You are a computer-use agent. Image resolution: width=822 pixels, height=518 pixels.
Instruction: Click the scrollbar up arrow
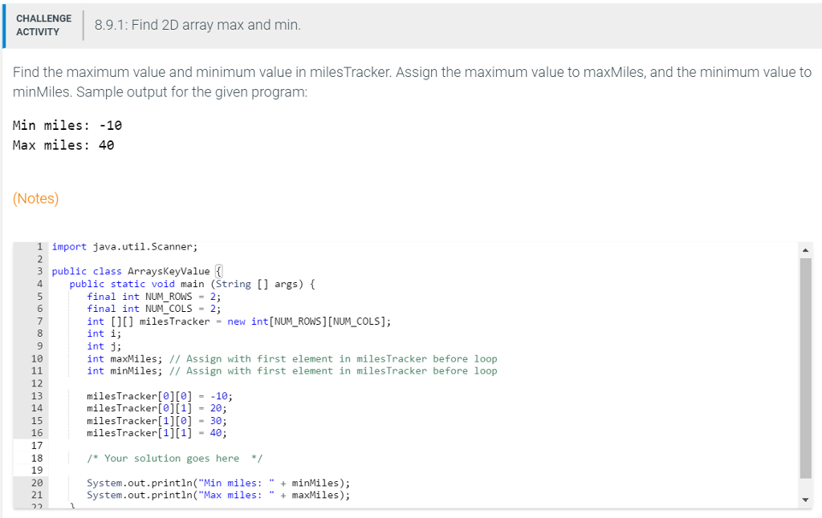tap(805, 249)
